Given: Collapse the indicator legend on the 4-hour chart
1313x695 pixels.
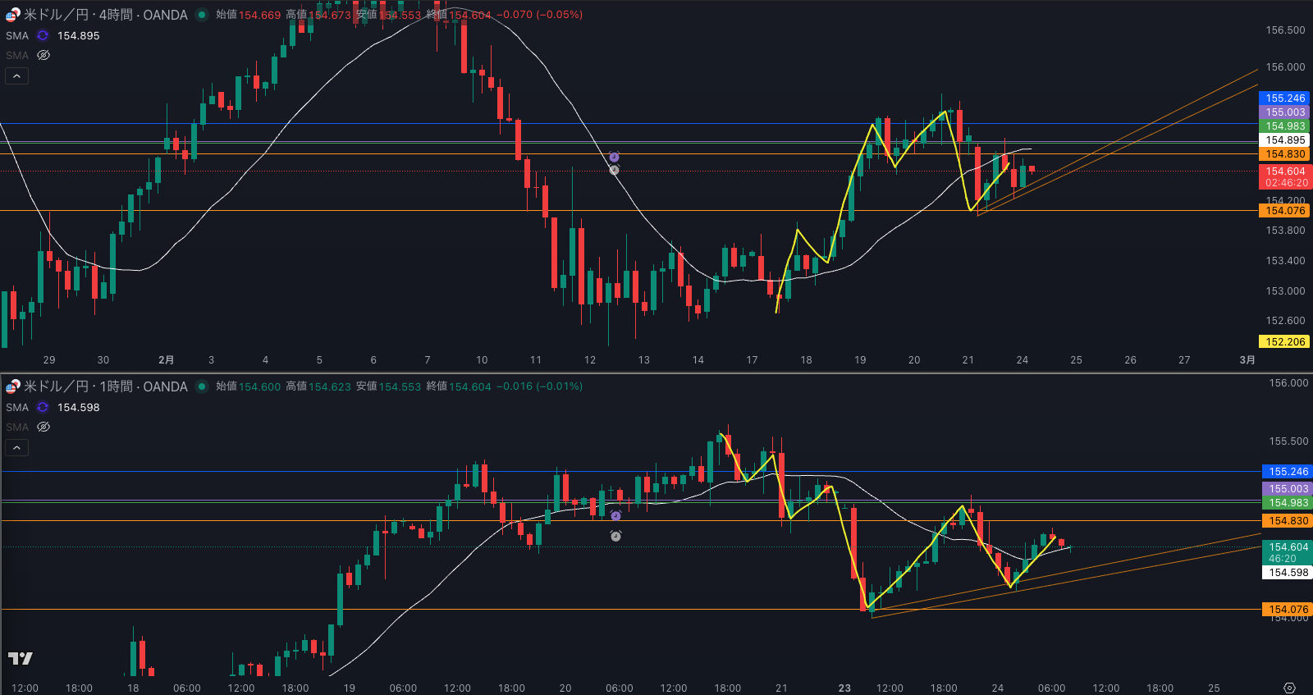Looking at the screenshot, I should click(x=16, y=75).
